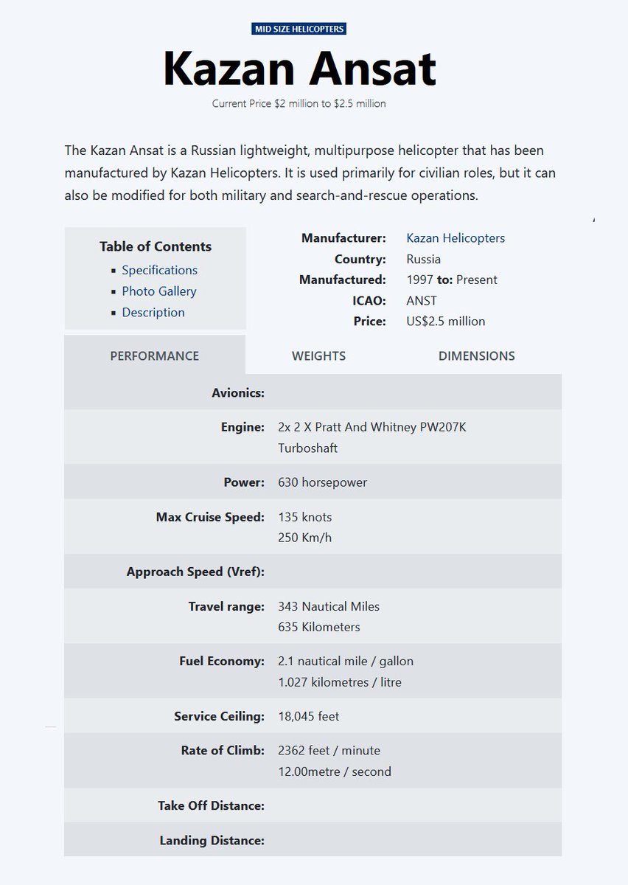Click the price value US$2.5 million

click(x=446, y=321)
